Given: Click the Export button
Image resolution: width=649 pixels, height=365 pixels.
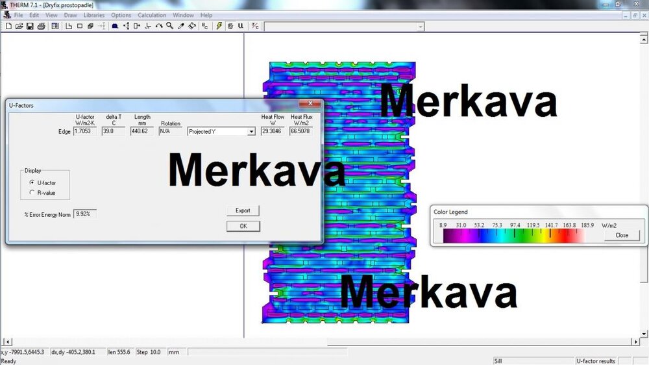Looking at the screenshot, I should [x=243, y=210].
